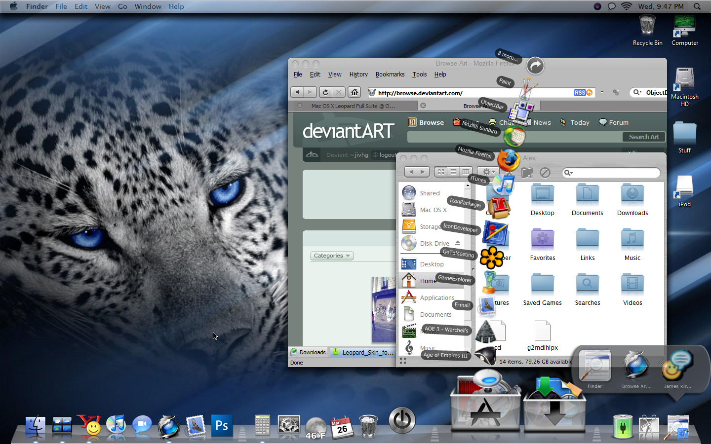
Task: Click the Today link on deviantART
Action: click(x=575, y=122)
